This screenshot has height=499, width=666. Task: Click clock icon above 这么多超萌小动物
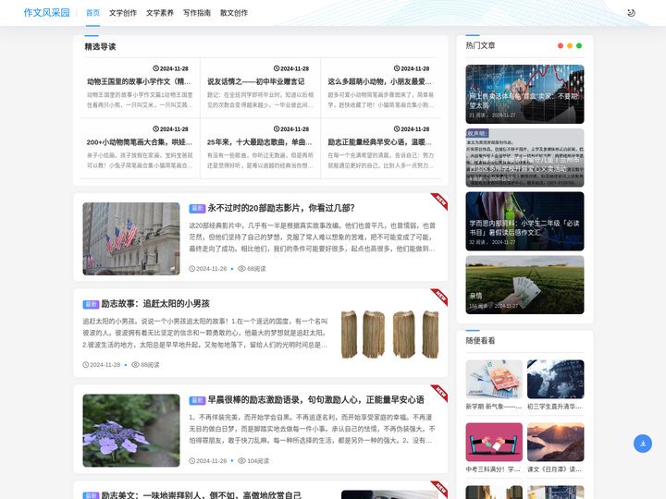(397, 68)
